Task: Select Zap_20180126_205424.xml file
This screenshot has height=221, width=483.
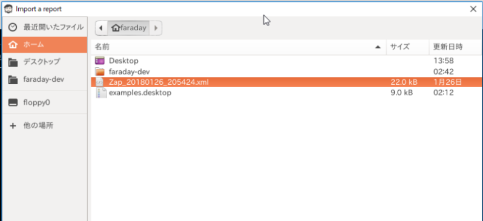Action: [287, 82]
